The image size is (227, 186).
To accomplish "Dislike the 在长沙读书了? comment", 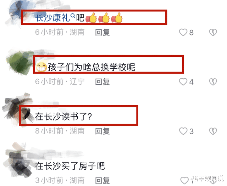I will point(213,131).
